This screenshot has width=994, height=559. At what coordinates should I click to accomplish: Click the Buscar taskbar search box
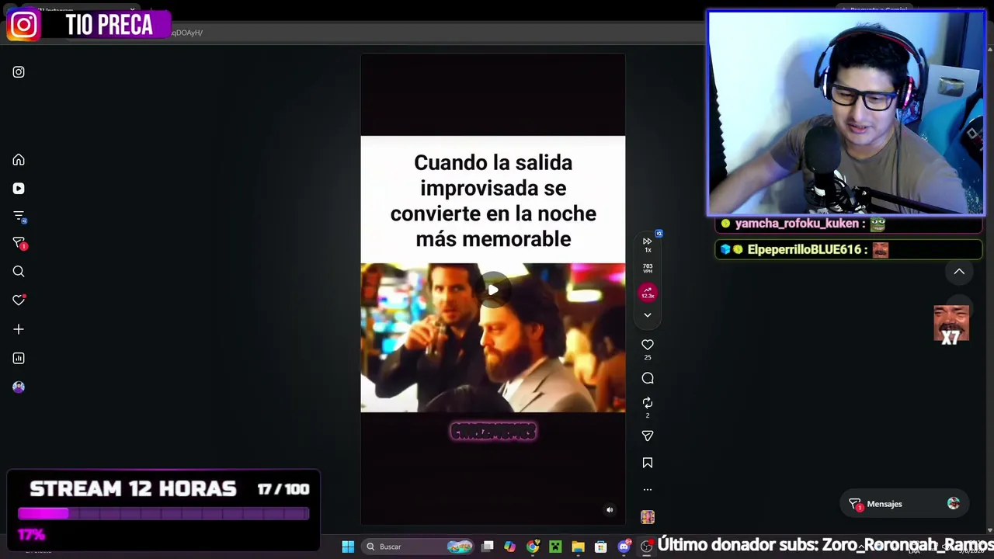[419, 547]
